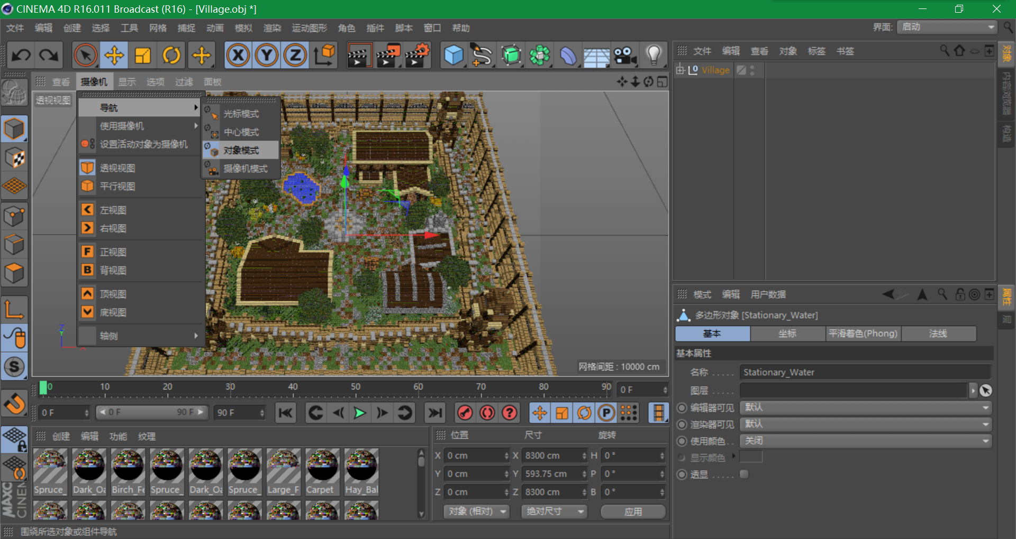1016x539 pixels.
Task: Toggle position keyframe recording icon
Action: click(540, 413)
